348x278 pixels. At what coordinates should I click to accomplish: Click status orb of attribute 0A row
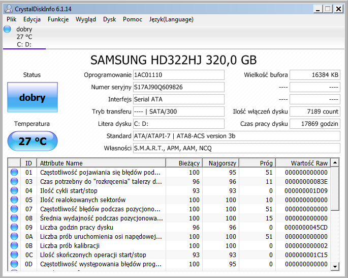pyautogui.click(x=14, y=236)
